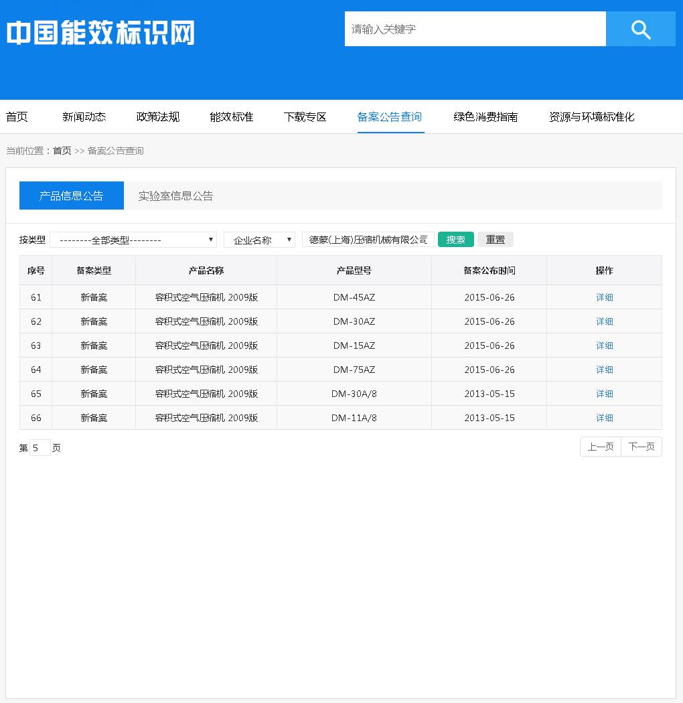Screen dimensions: 683x703
Task: Click the 产品名称 column header
Action: click(206, 270)
